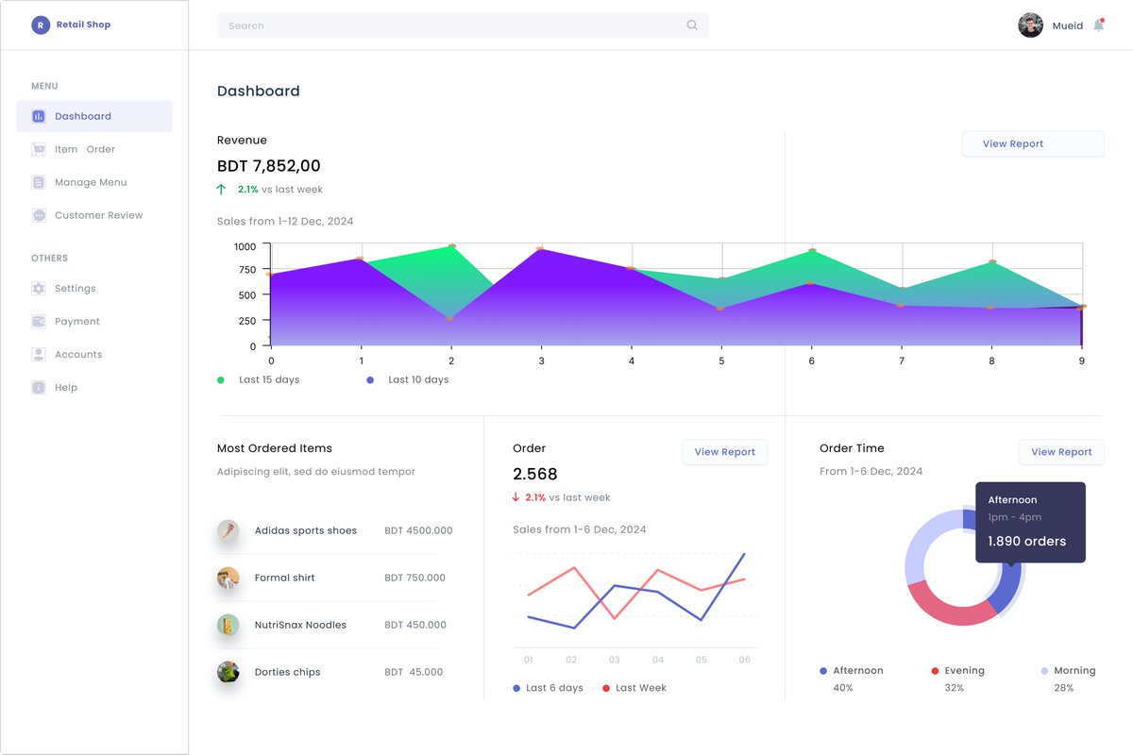This screenshot has width=1133, height=755.
Task: Click View Report button in Order Time section
Action: (1061, 452)
